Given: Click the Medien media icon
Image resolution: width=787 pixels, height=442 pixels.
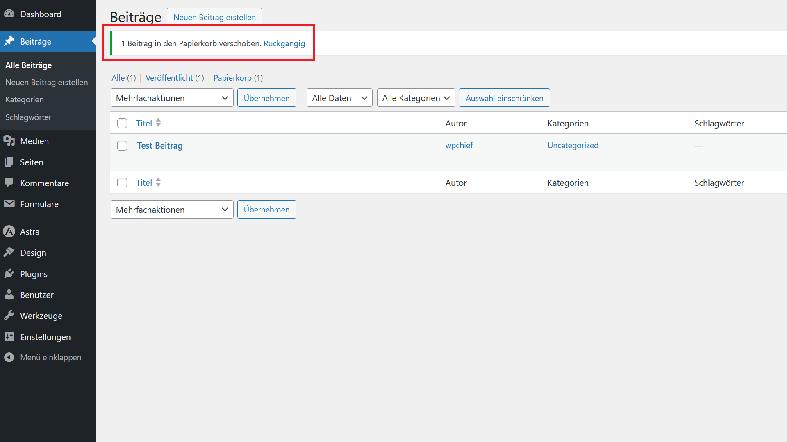Looking at the screenshot, I should coord(9,141).
